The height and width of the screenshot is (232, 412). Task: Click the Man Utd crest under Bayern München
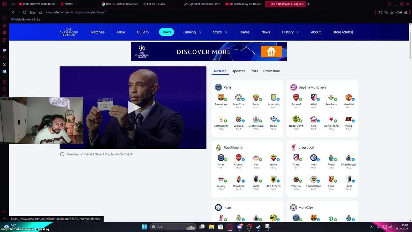click(x=348, y=98)
